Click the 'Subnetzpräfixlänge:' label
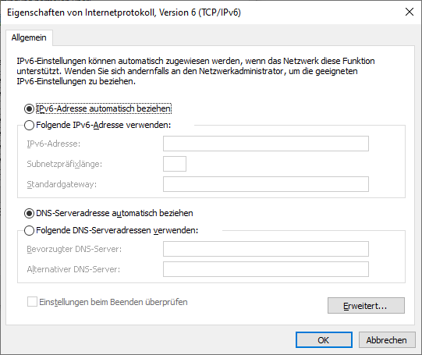This screenshot has width=422, height=355. (64, 164)
